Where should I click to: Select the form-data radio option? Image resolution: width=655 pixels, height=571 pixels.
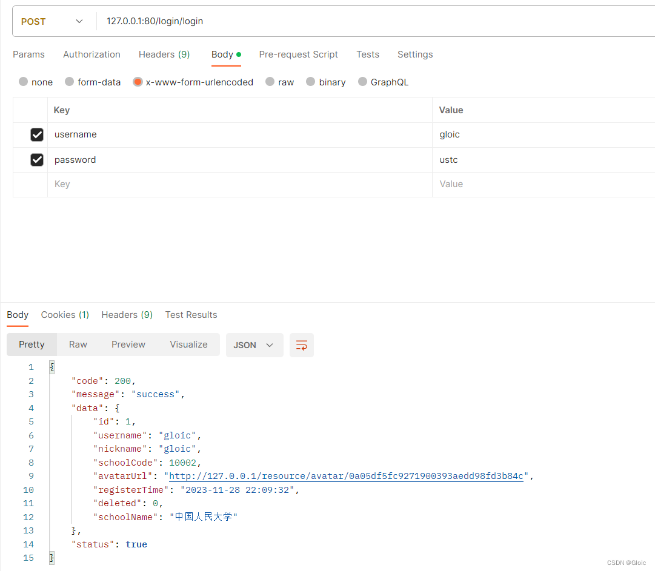tap(69, 82)
